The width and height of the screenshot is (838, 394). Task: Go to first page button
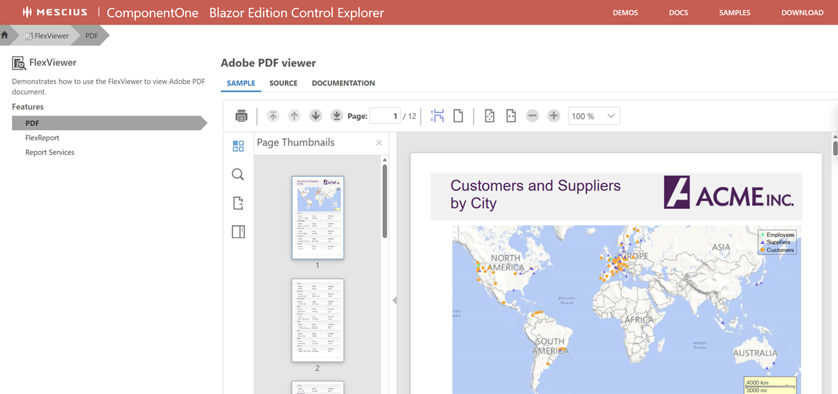coord(274,115)
